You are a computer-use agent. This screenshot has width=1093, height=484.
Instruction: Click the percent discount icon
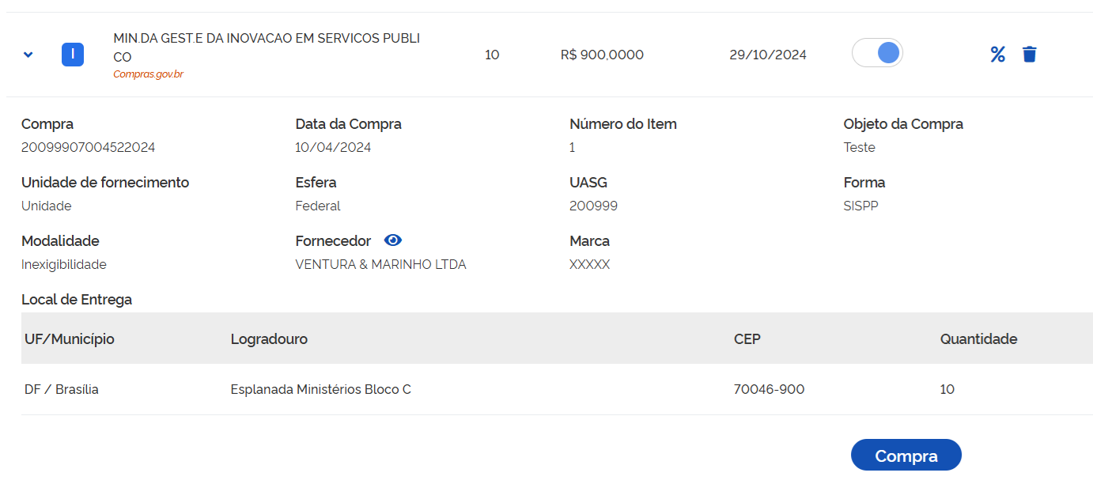[998, 55]
